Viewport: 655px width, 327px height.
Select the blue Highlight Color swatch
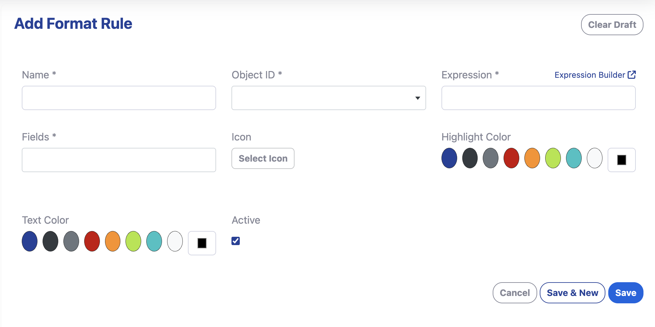[449, 158]
